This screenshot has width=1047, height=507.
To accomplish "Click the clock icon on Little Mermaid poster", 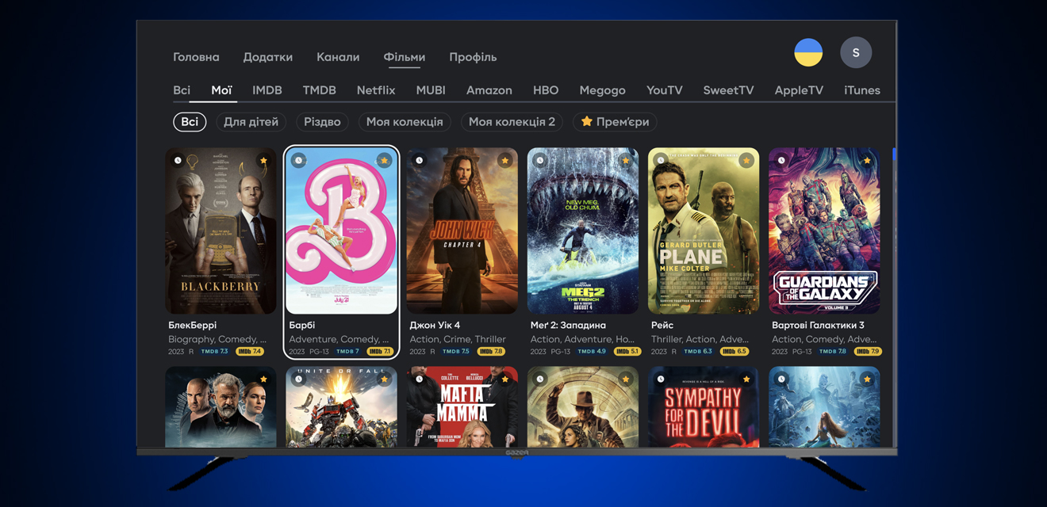I will 781,379.
